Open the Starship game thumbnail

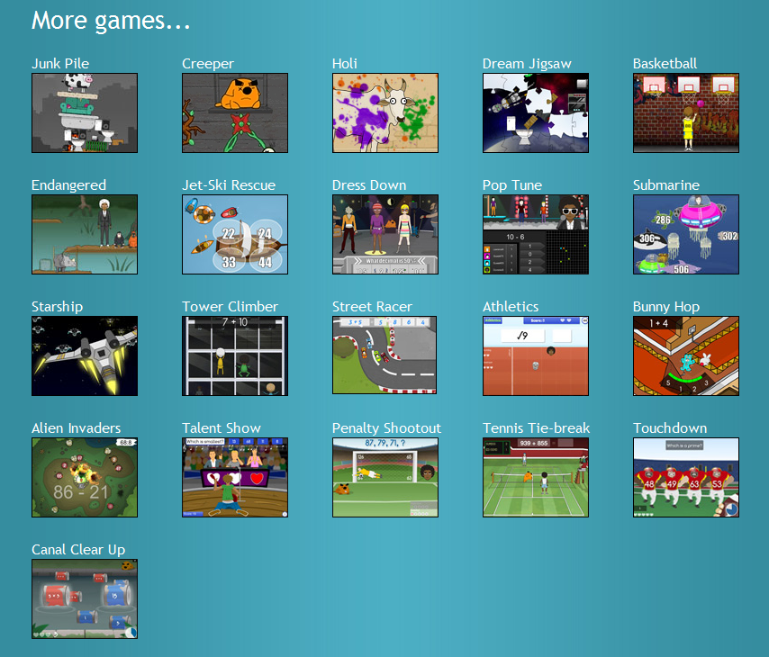pos(85,356)
